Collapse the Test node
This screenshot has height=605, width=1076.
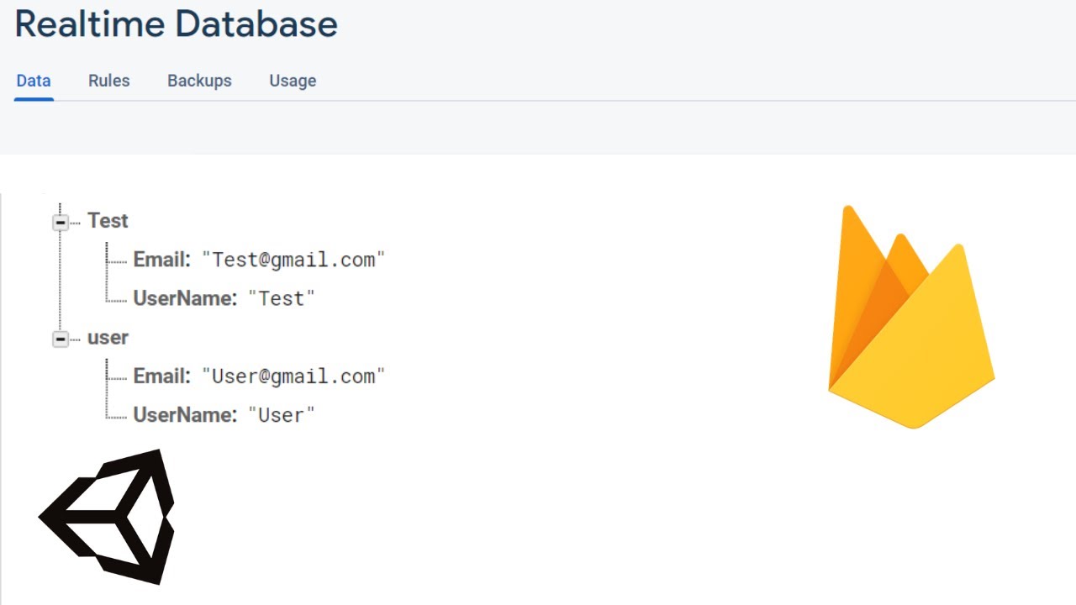[61, 222]
